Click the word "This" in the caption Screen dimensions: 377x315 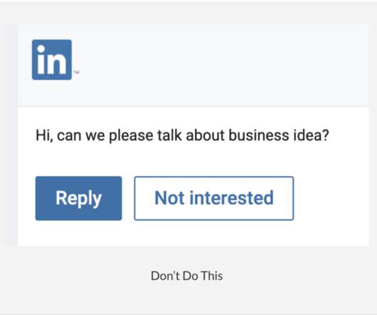212,276
